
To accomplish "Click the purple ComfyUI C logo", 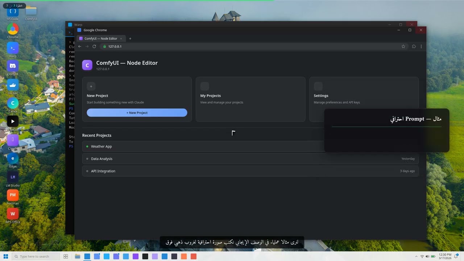I will pos(87,65).
